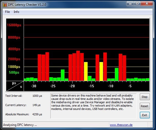Open the Info menu
156x130 pixels.
coord(16,12)
